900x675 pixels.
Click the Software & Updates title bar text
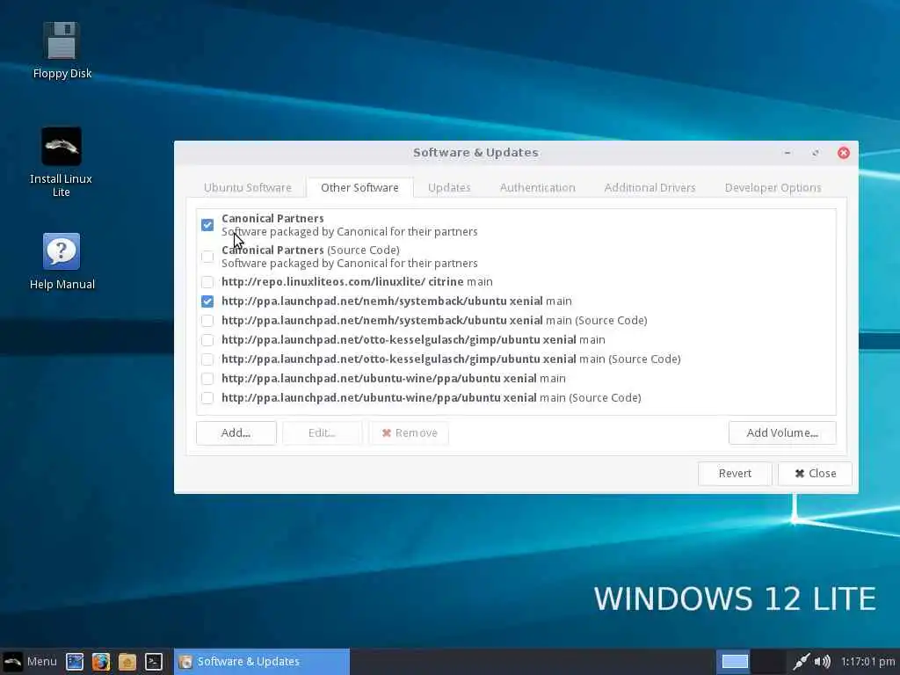point(475,153)
